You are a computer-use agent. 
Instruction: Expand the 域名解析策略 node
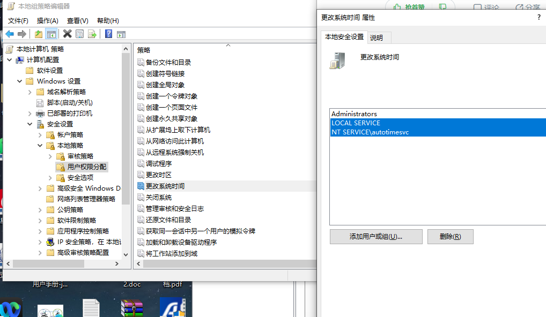pos(29,92)
